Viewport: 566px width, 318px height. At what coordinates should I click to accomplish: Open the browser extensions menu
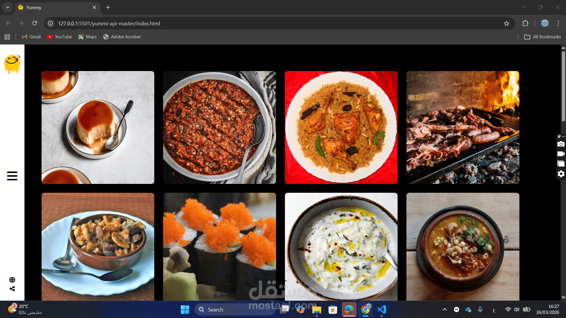(x=525, y=23)
